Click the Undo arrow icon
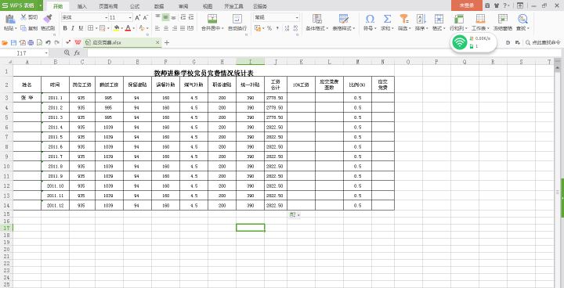The image size is (564, 288). 49,42
